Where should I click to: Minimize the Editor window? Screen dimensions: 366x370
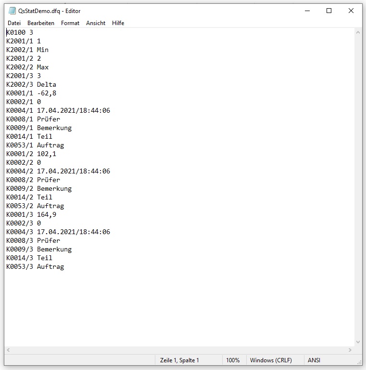[307, 11]
